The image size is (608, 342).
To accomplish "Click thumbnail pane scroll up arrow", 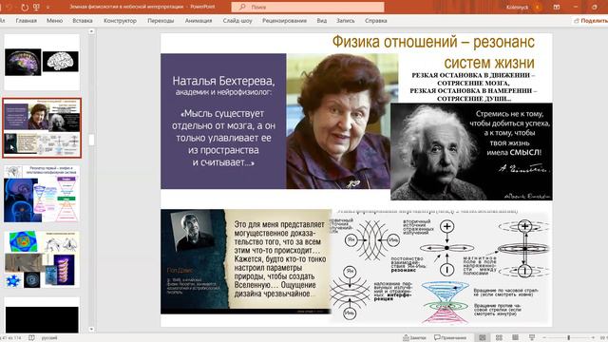I will tap(91, 31).
